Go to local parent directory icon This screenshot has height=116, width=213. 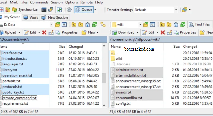[x=74, y=25]
